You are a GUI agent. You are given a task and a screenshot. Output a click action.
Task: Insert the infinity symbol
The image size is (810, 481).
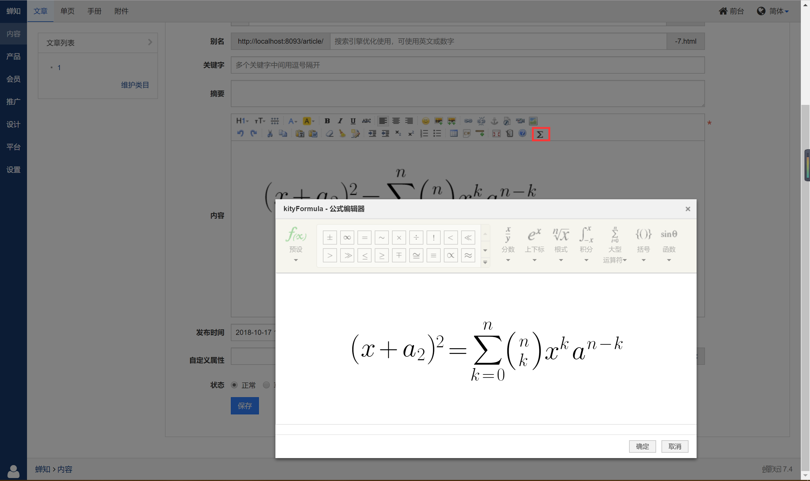[x=347, y=238]
